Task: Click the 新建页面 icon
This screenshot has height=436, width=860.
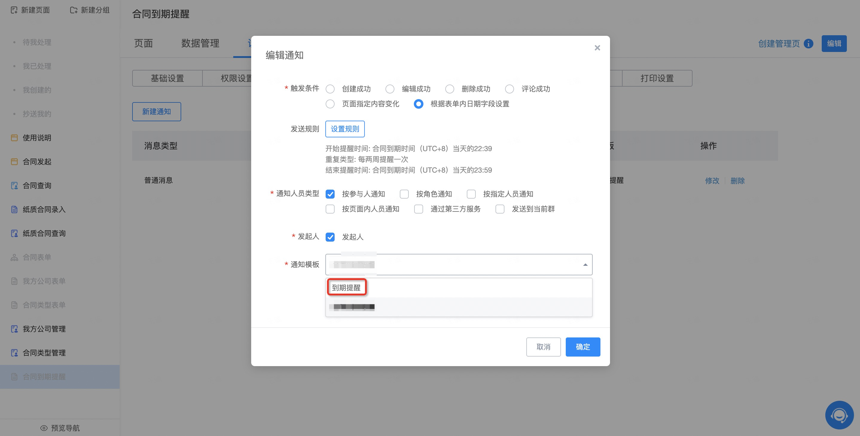Action: pyautogui.click(x=14, y=10)
